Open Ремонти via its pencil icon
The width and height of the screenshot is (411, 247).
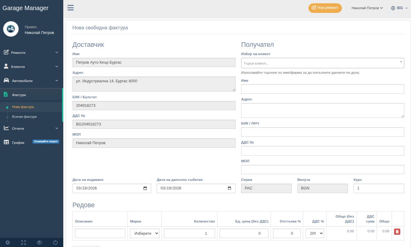(x=6, y=52)
